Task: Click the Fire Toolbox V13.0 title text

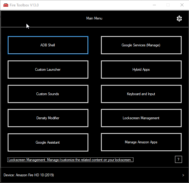Action: click(x=24, y=5)
